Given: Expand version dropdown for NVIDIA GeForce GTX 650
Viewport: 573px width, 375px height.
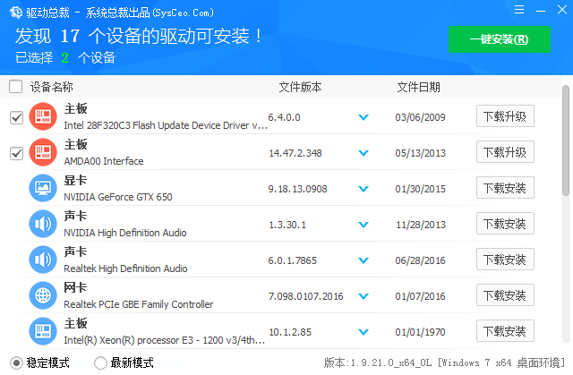Looking at the screenshot, I should click(363, 189).
